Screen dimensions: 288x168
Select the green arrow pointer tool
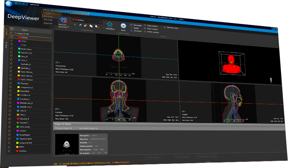click(75, 25)
